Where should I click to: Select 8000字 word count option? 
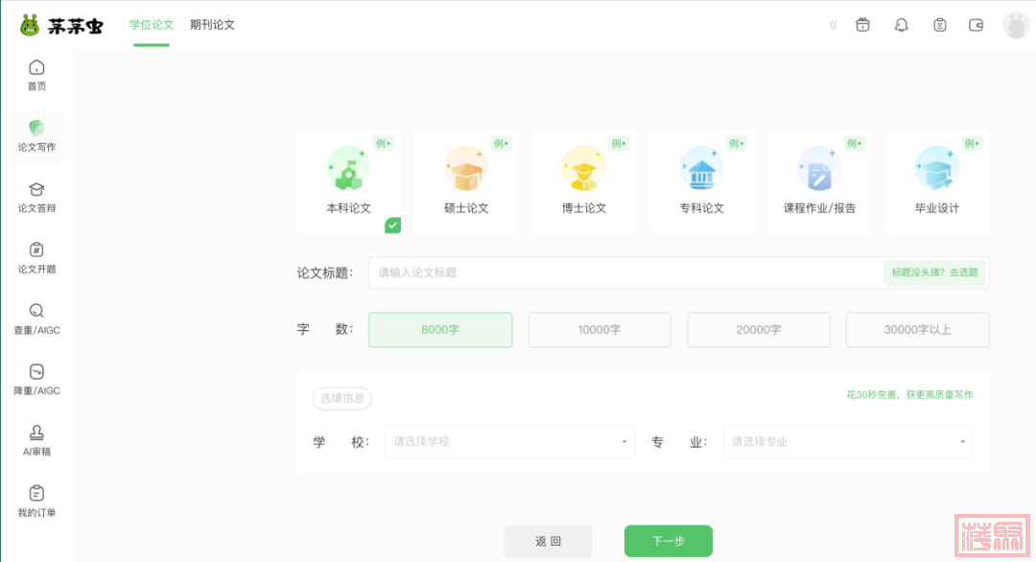click(440, 330)
